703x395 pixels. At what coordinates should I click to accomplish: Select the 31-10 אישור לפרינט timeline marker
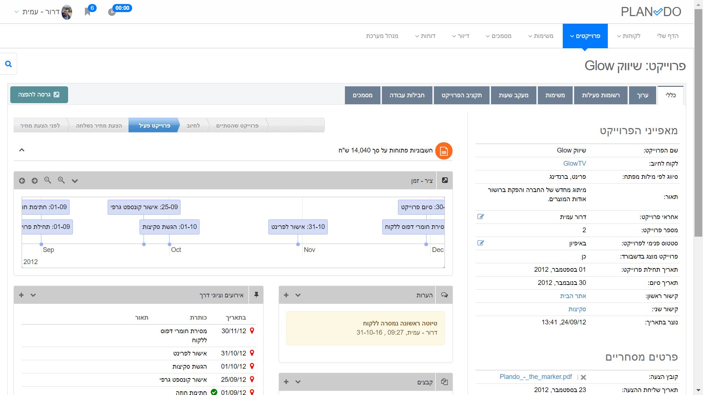pyautogui.click(x=298, y=227)
